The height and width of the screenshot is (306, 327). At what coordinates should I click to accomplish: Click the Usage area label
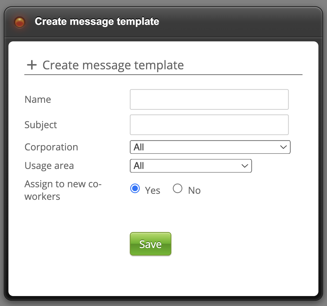click(x=49, y=166)
